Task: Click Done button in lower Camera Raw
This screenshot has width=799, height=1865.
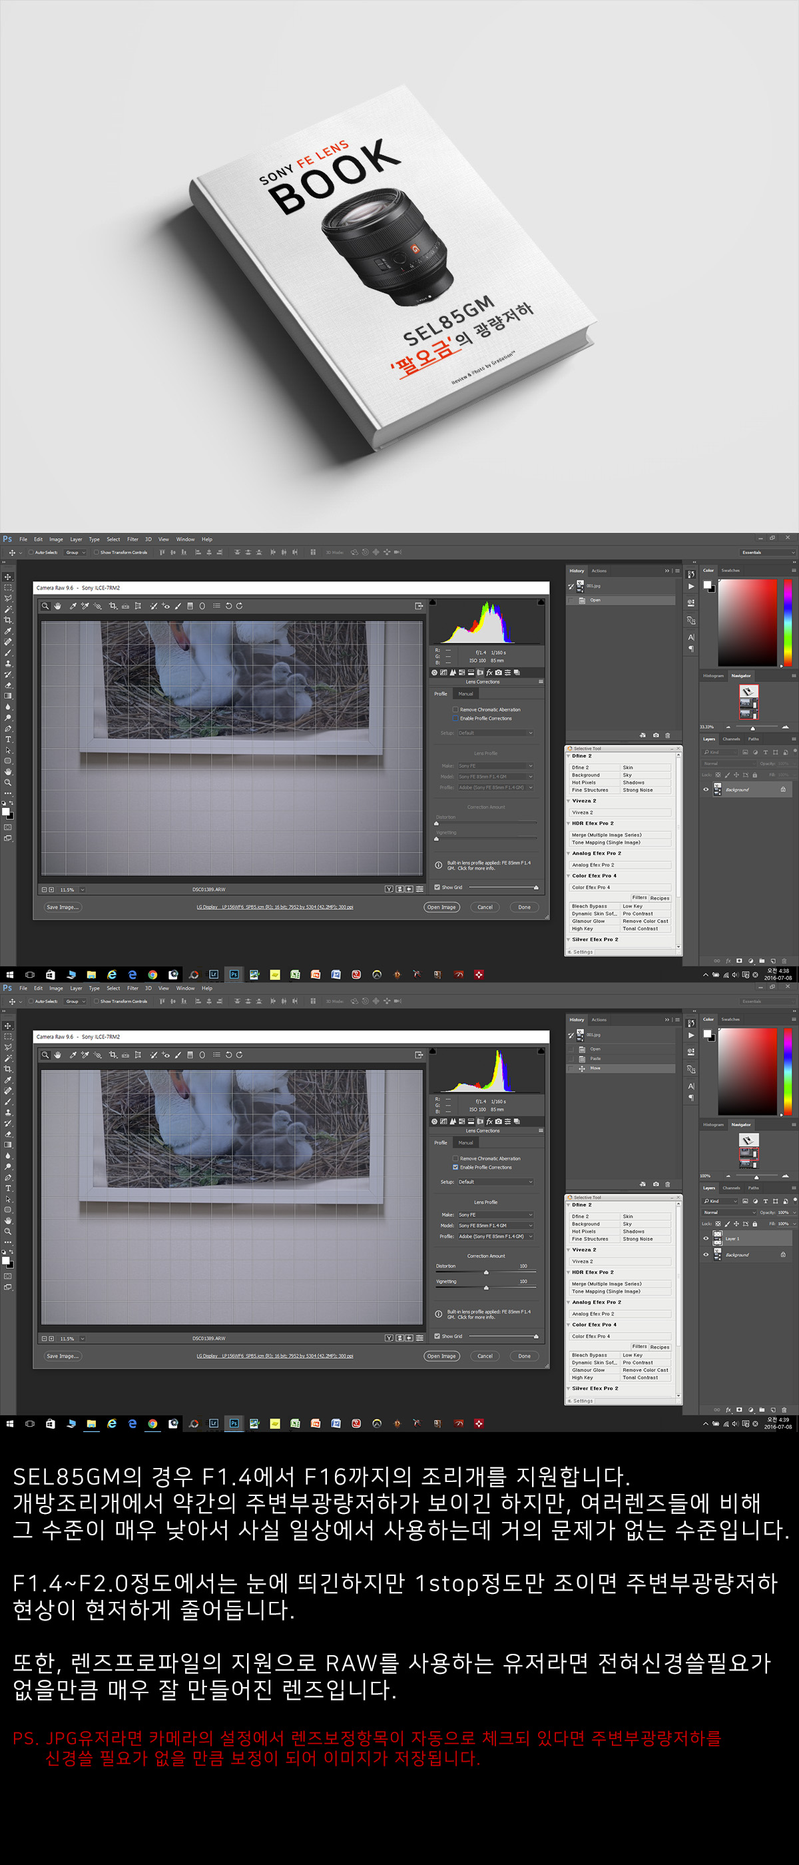Action: click(524, 1356)
